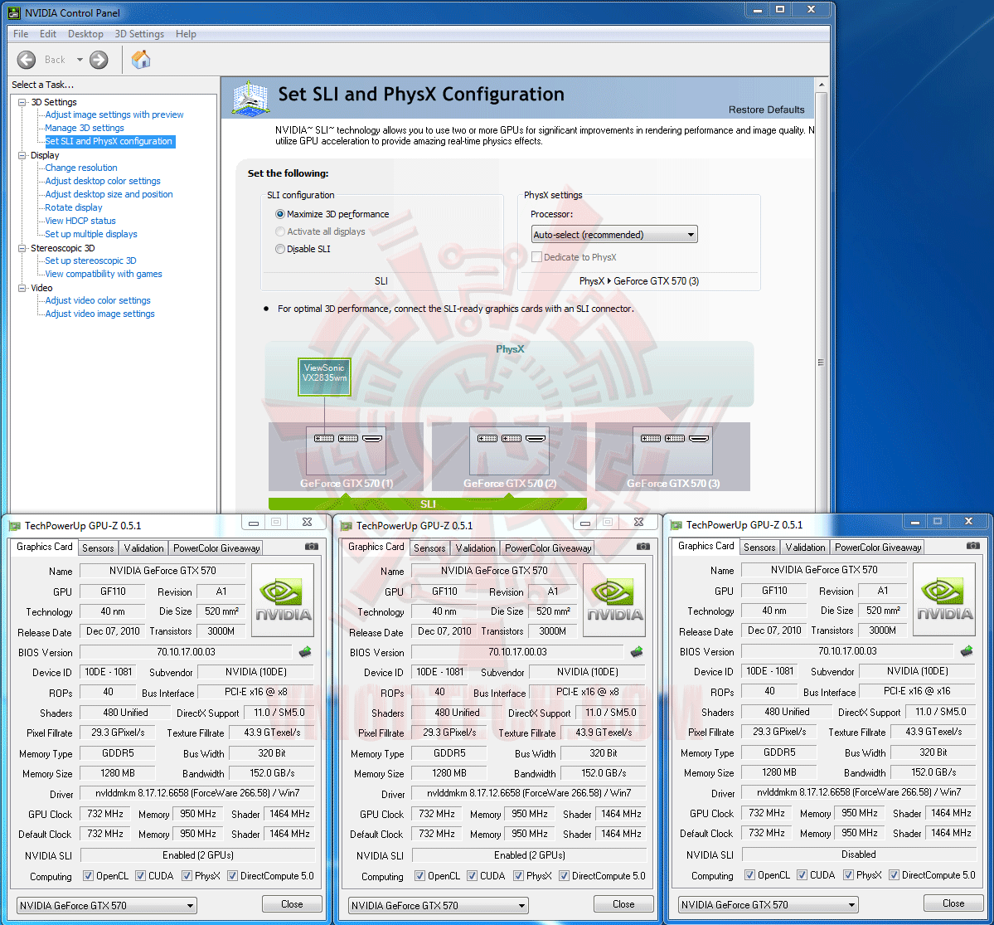This screenshot has height=925, width=994.
Task: Collapse the 3D Settings tree node
Action: pos(22,102)
